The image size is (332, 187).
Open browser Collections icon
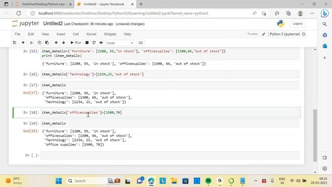click(288, 13)
